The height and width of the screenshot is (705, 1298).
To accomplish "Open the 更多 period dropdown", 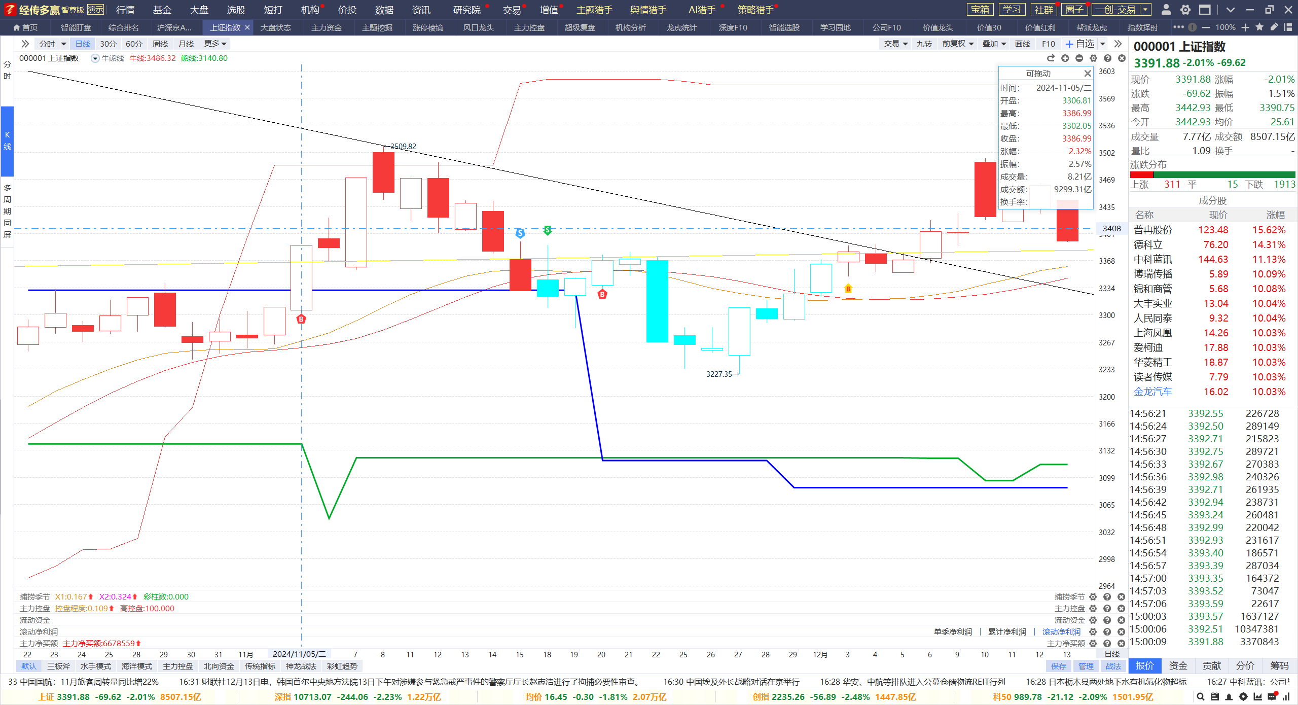I will coord(215,44).
